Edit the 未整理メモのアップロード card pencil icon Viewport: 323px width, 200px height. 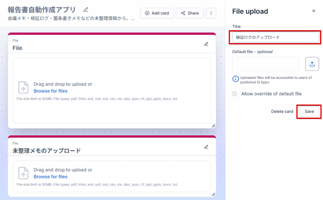(206, 147)
